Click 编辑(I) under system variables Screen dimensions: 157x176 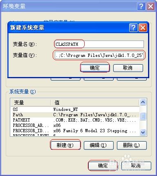click(x=99, y=145)
